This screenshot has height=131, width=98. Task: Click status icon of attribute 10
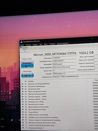pos(23,122)
